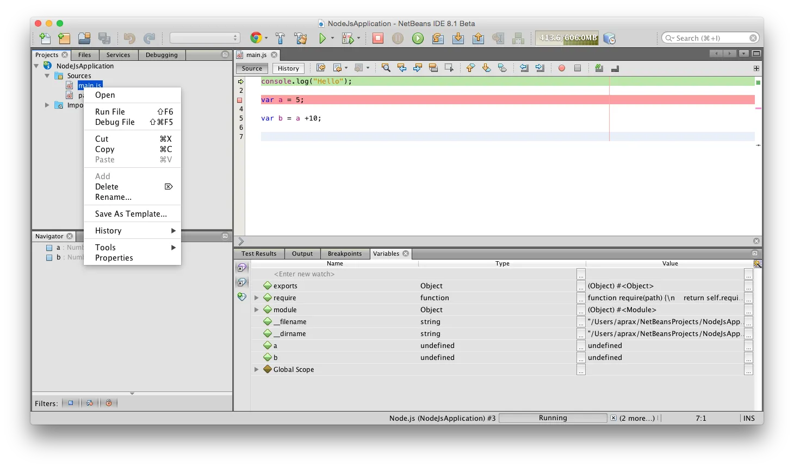Screen dimensions: 794x468
Task: Toggle the second Navigator filter button
Action: click(90, 403)
